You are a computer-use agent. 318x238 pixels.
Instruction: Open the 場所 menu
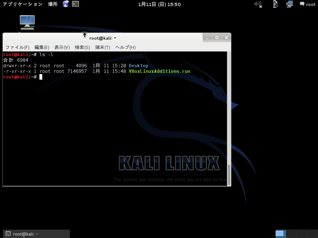[53, 4]
